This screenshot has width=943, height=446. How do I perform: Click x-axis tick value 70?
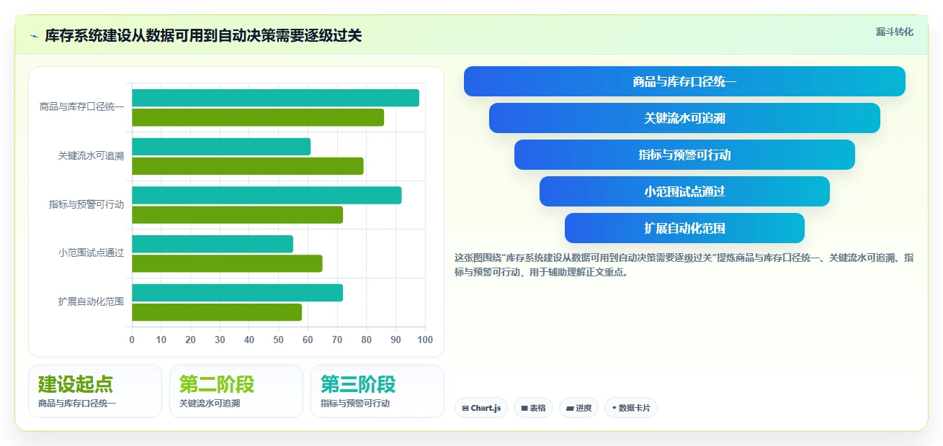[337, 340]
